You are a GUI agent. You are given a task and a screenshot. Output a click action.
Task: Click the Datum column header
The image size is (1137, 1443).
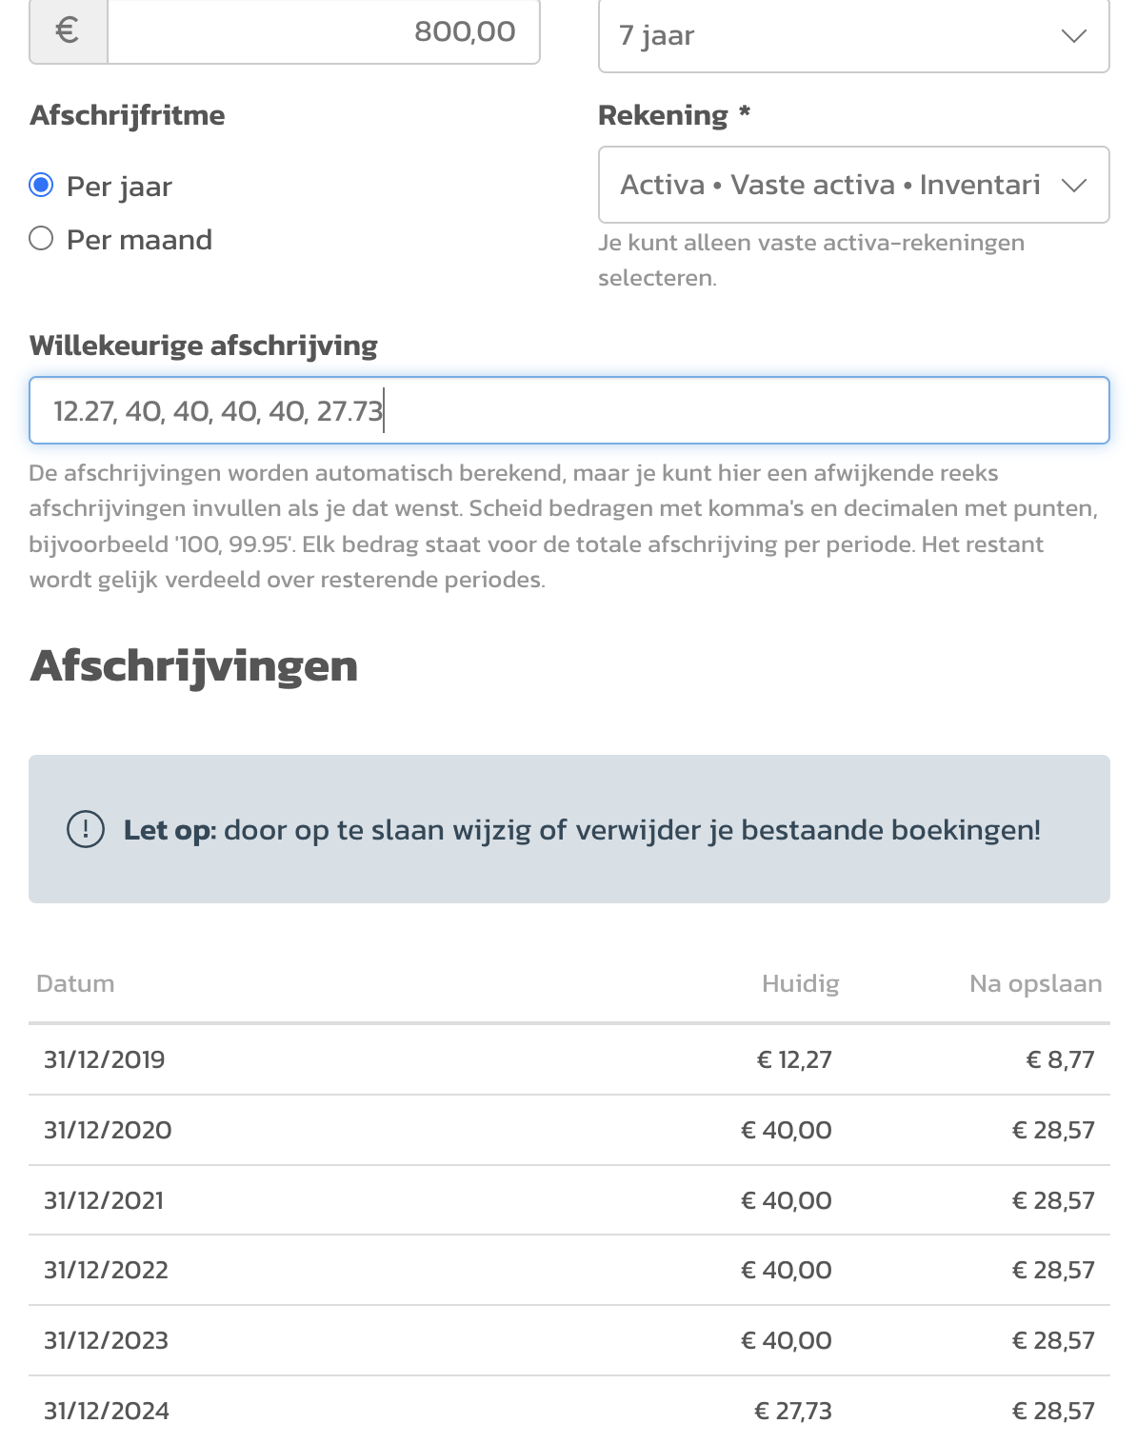click(x=75, y=983)
